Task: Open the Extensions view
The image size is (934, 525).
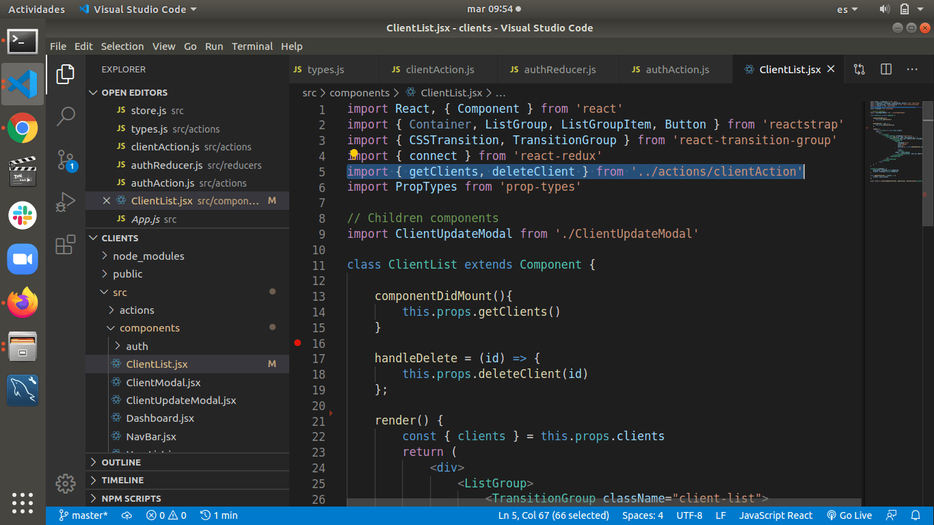Action: tap(66, 245)
